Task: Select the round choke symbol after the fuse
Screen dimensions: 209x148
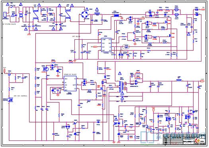Action: click(21, 15)
